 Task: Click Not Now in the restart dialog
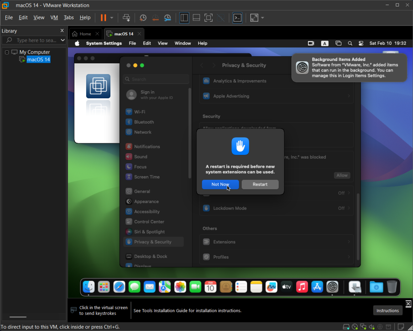(220, 185)
